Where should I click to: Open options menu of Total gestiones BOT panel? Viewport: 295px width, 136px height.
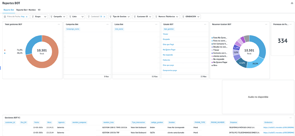[x=59, y=24]
